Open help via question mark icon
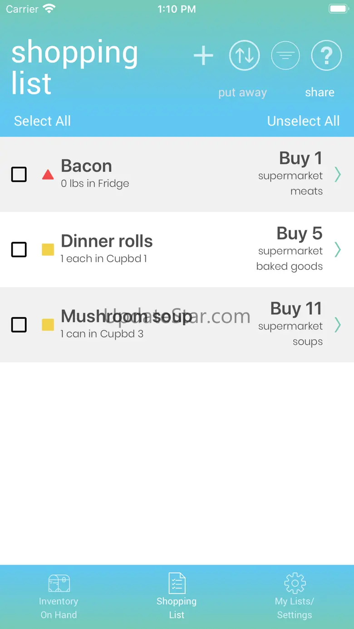The width and height of the screenshot is (354, 629). 326,56
